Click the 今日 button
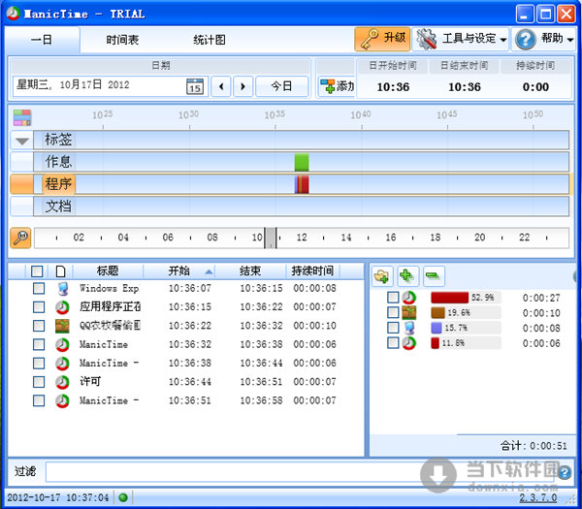Viewport: 582px width, 509px height. pos(281,86)
